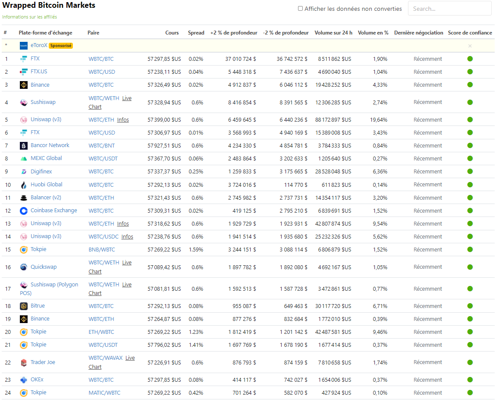Screen dimensions: 496x402
Task: Open the Bancor Network exchange name link
Action: coord(50,145)
